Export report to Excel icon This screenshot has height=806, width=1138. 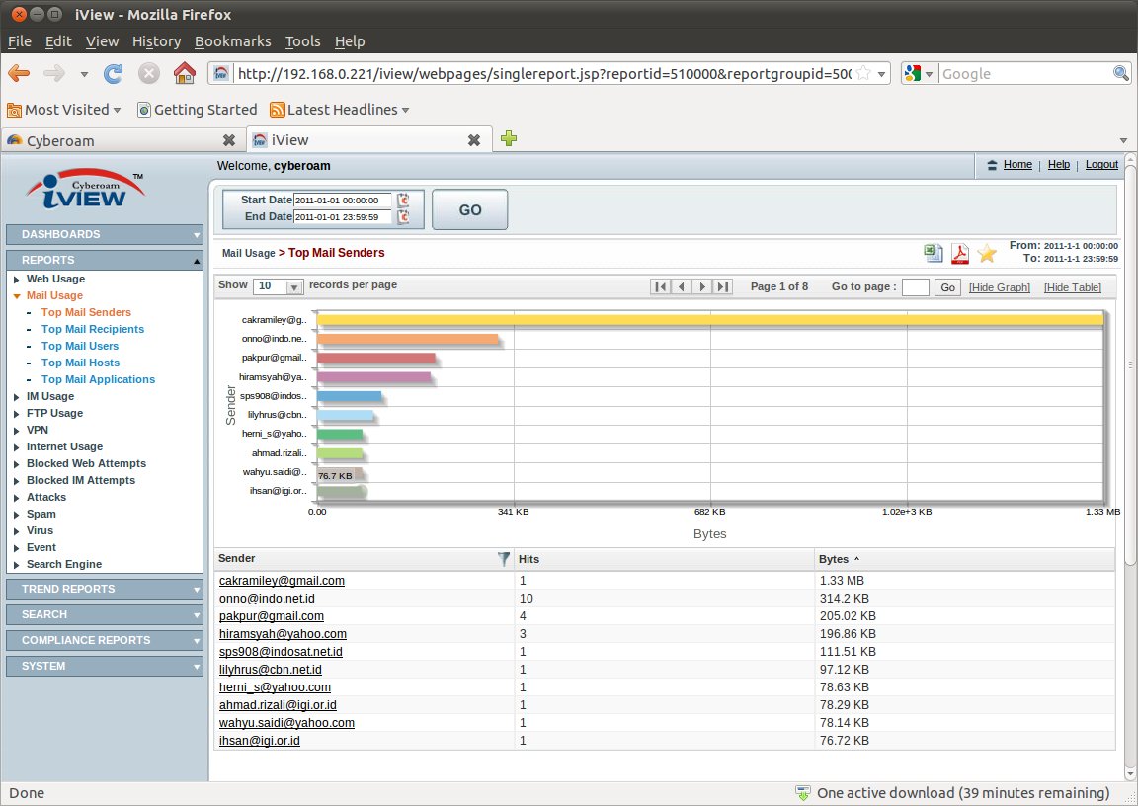click(933, 253)
